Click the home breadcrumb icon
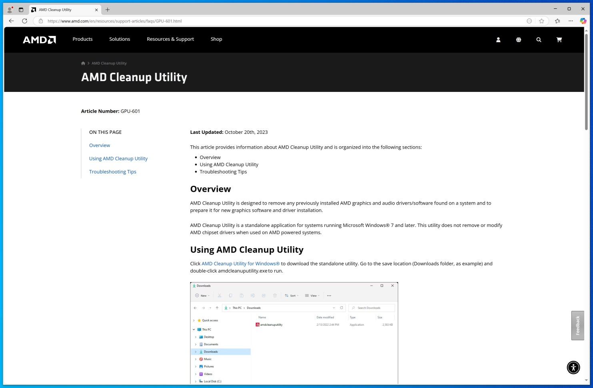The image size is (593, 388). [x=83, y=63]
